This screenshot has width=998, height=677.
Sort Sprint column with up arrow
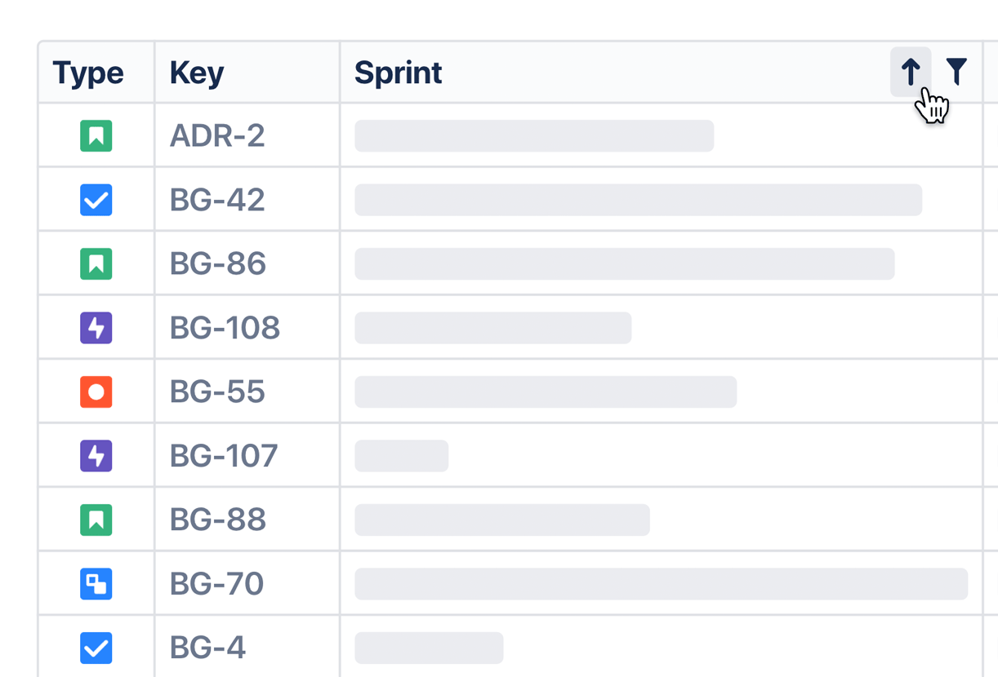911,72
